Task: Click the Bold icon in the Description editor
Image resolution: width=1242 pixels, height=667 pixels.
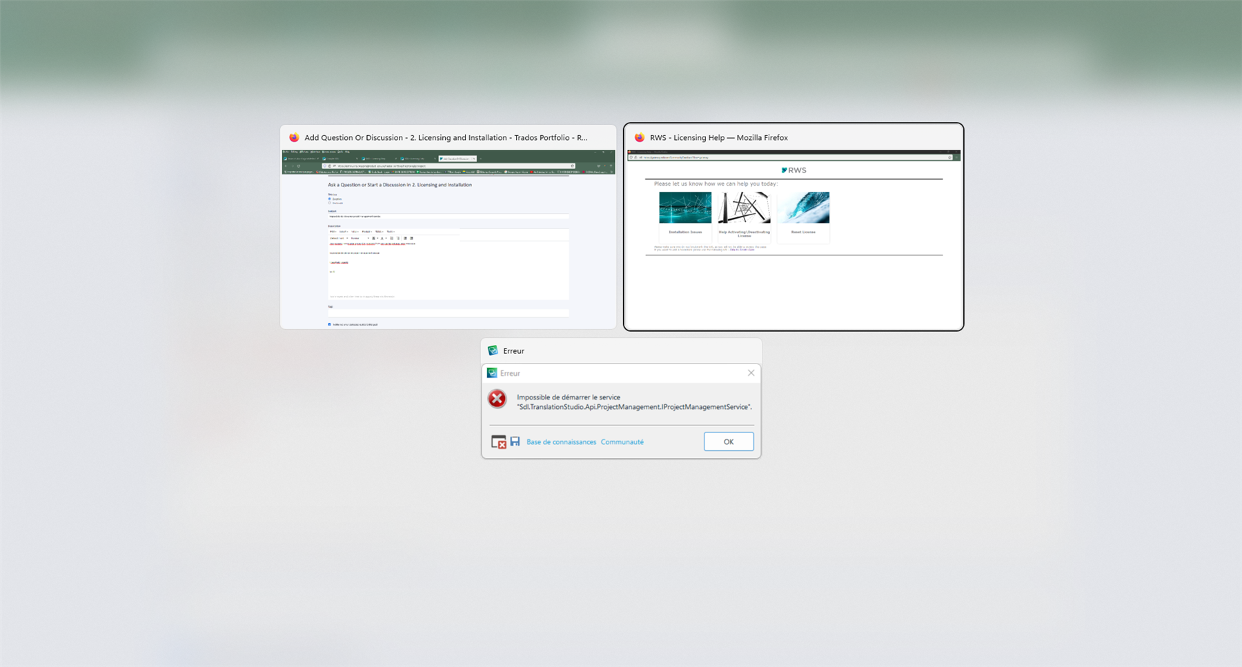Action: click(374, 239)
